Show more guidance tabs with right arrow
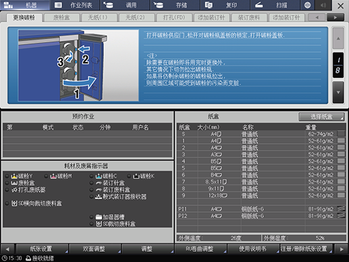The width and height of the screenshot is (349, 262). click(x=335, y=18)
